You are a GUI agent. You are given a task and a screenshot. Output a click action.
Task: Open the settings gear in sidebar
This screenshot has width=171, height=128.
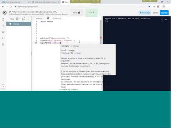(x=3, y=44)
